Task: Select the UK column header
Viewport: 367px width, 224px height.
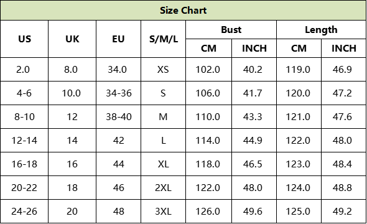Action: point(72,39)
